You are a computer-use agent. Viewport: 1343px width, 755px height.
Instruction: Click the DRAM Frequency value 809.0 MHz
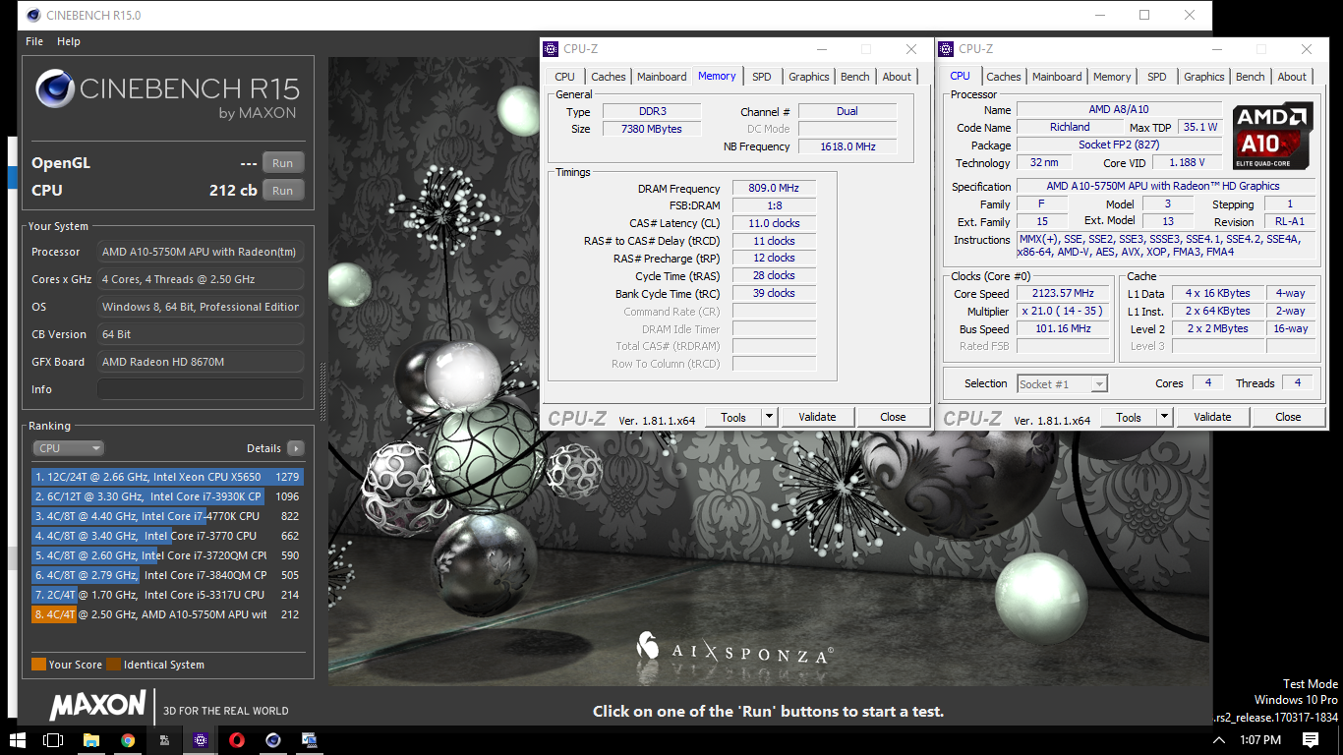click(775, 189)
